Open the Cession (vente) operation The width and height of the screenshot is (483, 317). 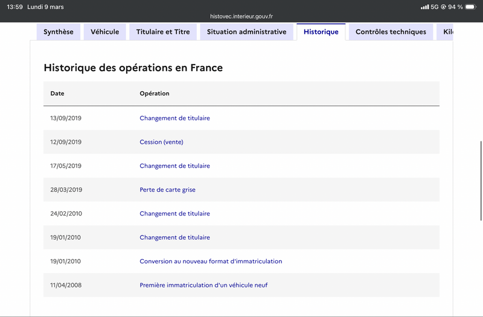161,142
